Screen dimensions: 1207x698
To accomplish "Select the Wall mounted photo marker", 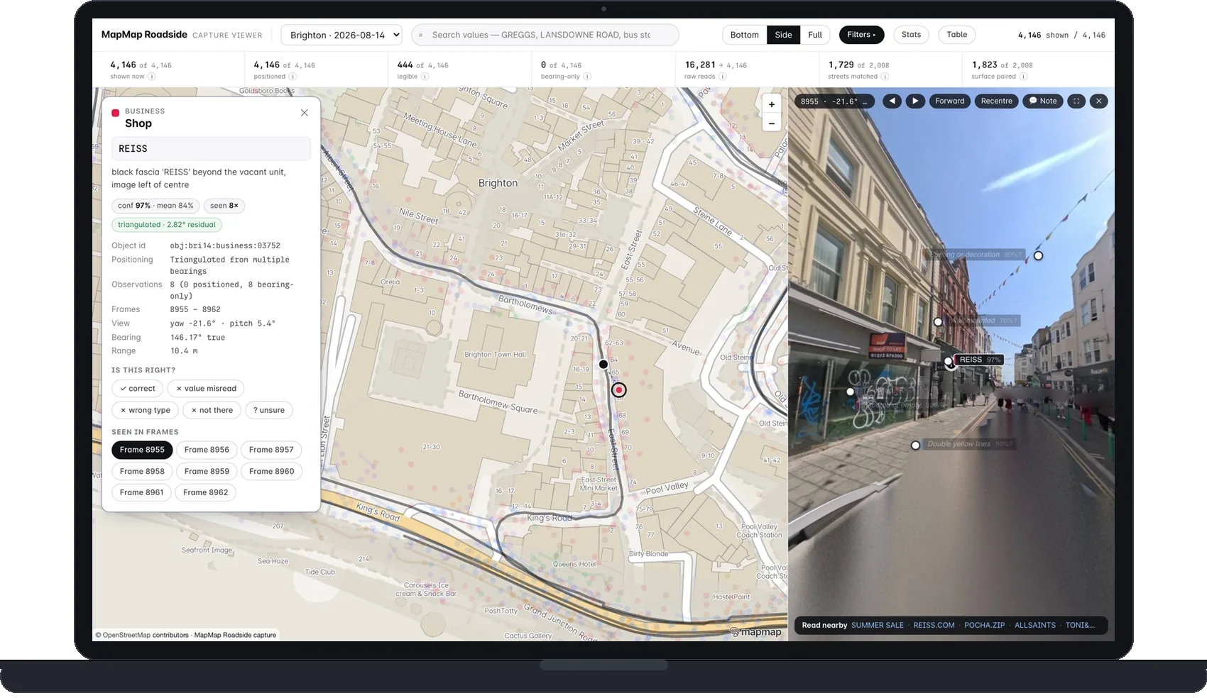I will [938, 321].
